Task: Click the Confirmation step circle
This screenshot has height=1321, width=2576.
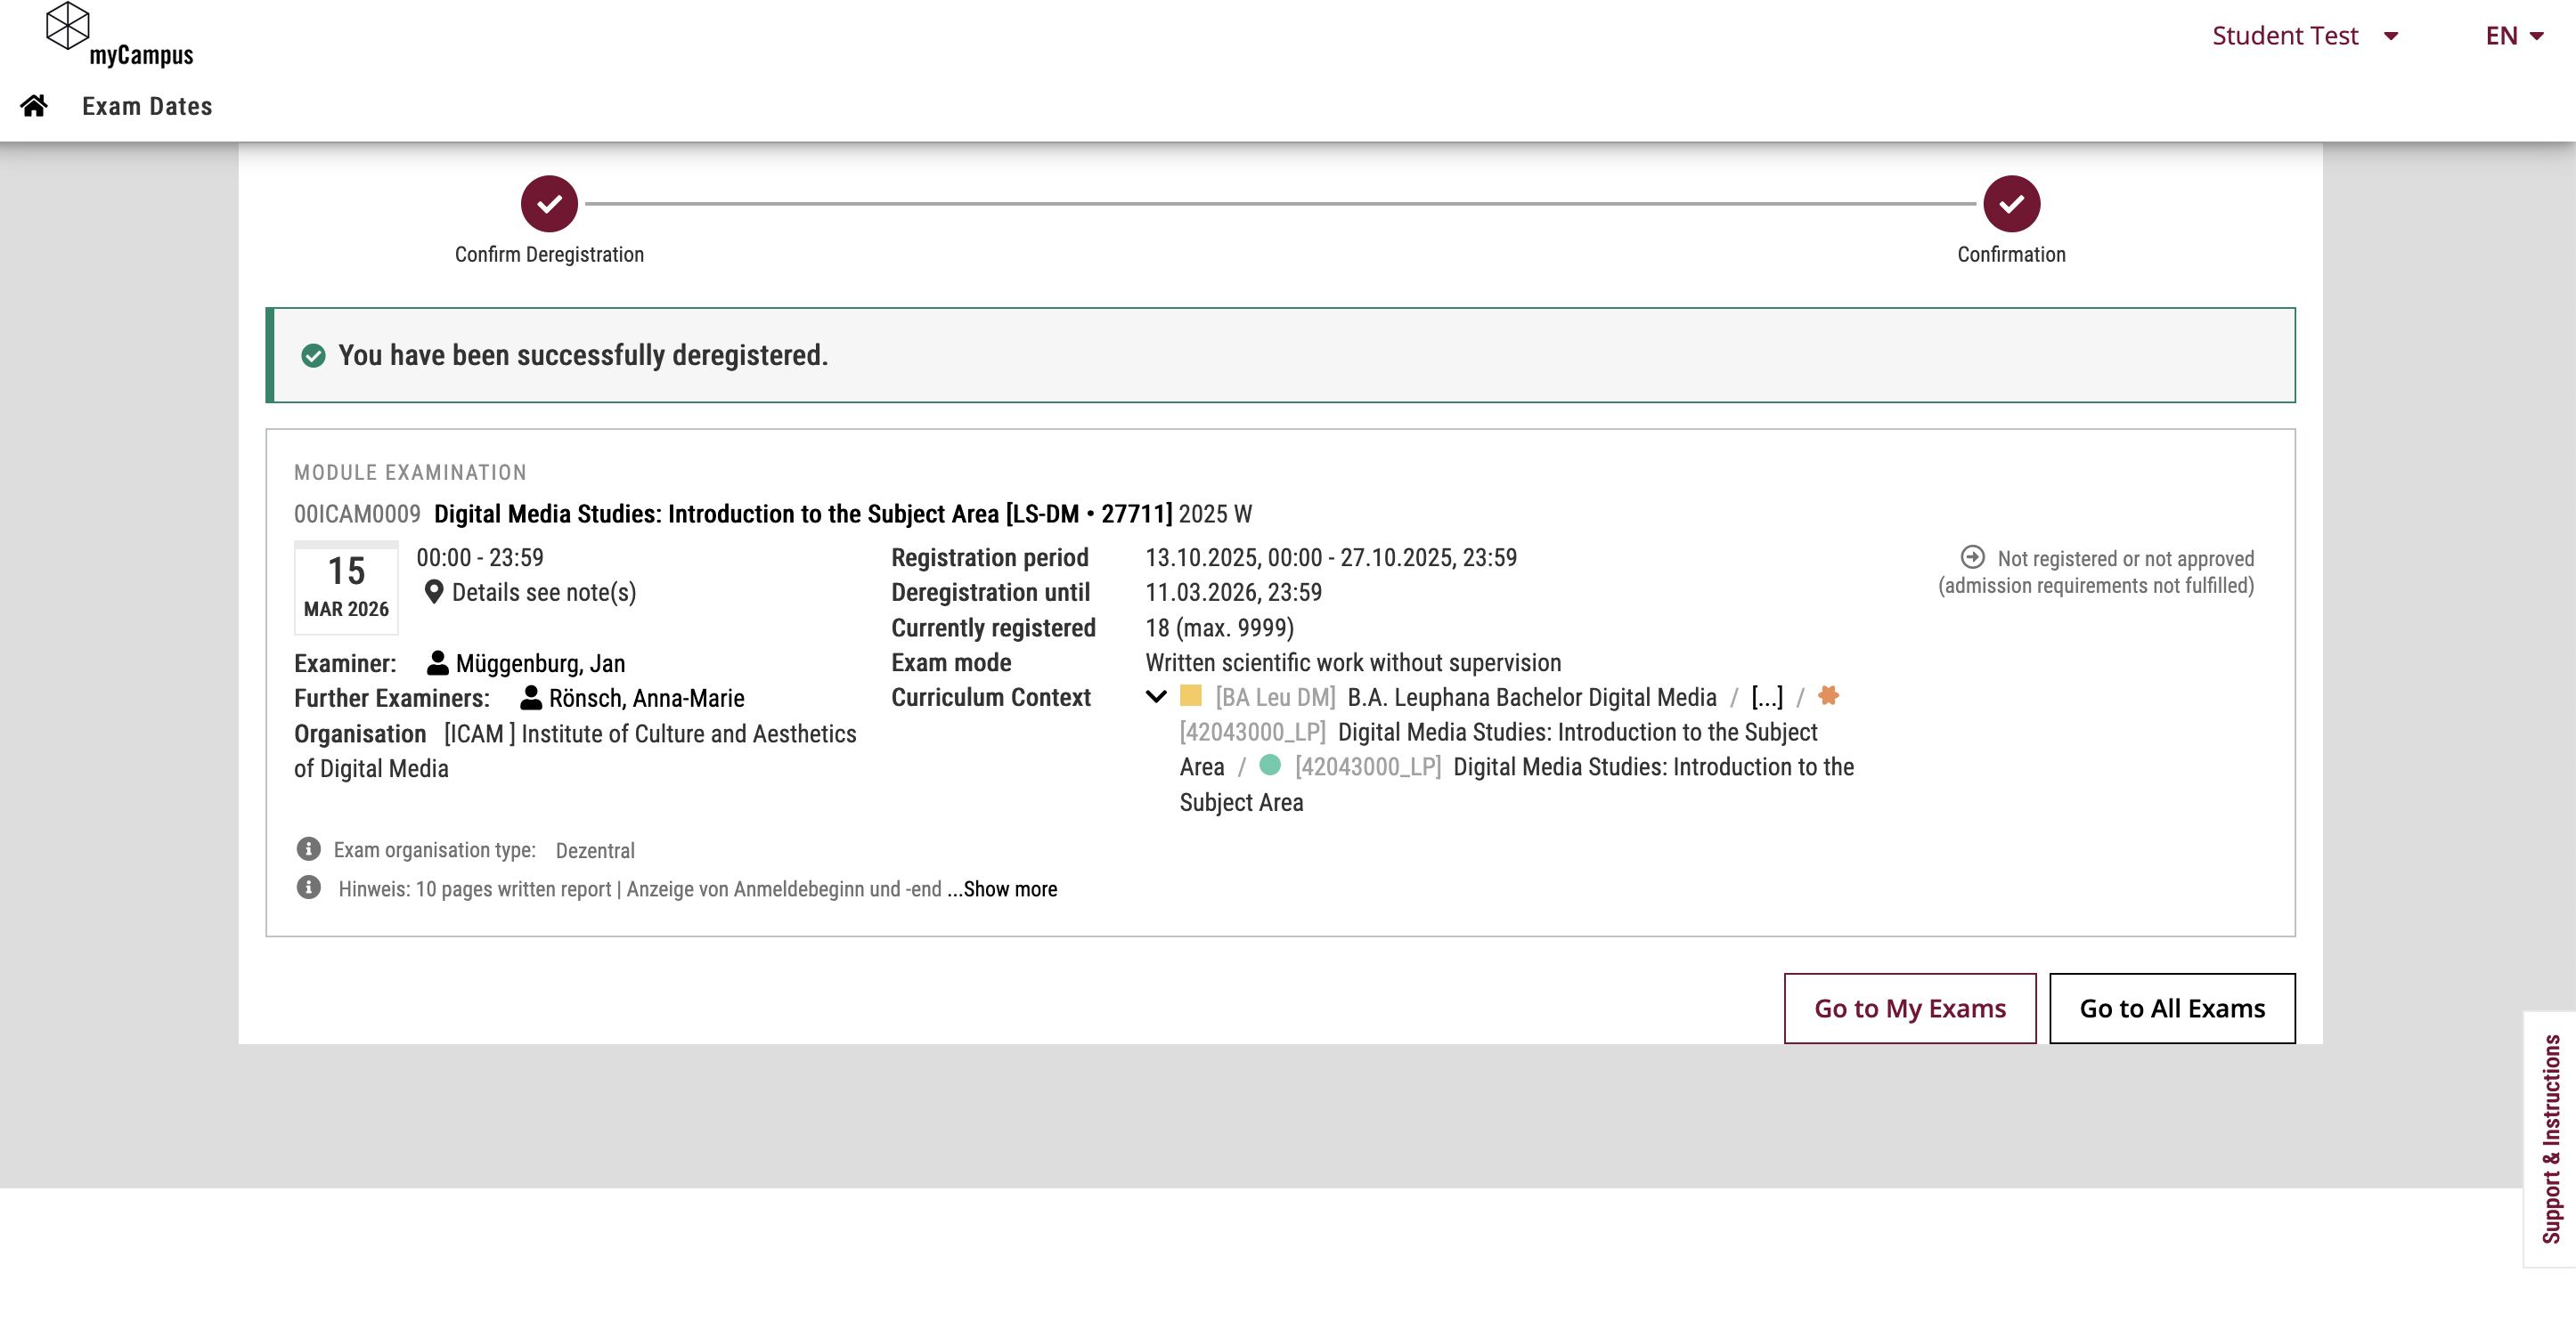Action: (x=2011, y=204)
